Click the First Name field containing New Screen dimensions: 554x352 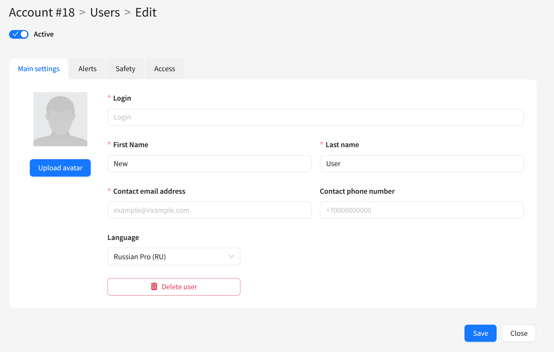pyautogui.click(x=209, y=164)
